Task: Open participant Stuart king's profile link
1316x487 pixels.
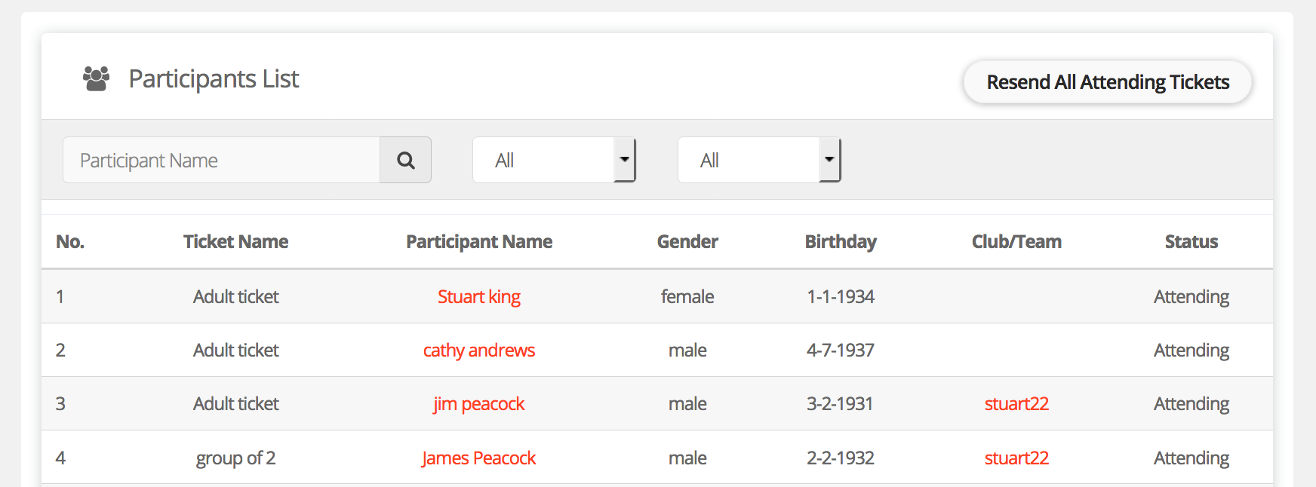Action: (x=478, y=296)
